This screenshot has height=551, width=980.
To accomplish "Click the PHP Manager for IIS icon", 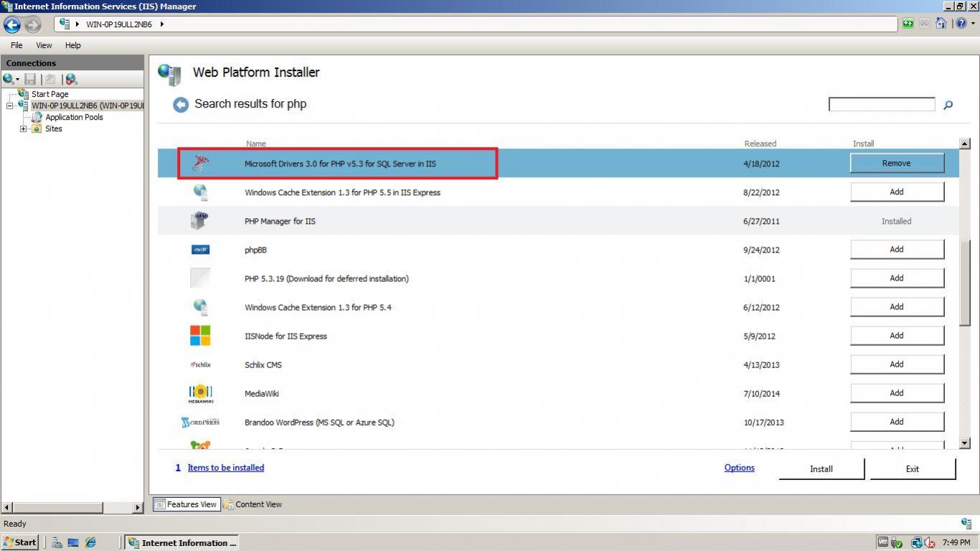I will click(200, 221).
